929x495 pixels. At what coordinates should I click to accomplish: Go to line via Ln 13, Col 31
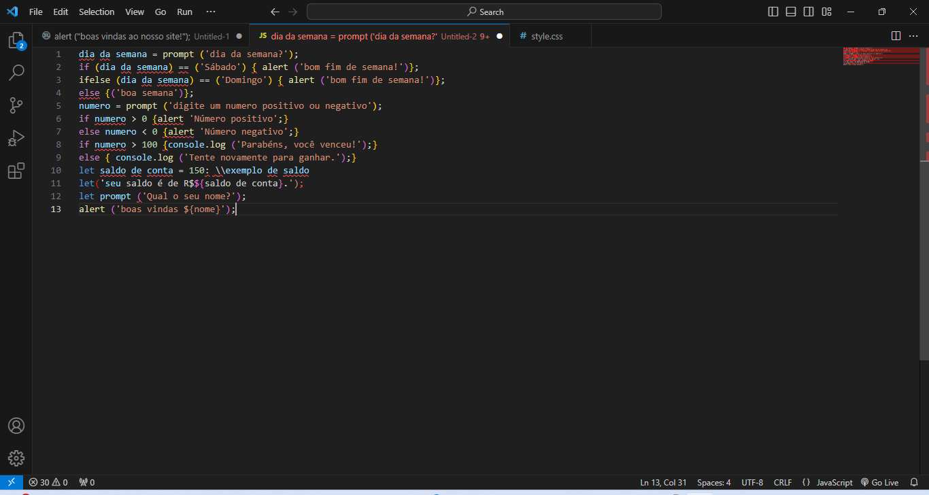point(663,482)
